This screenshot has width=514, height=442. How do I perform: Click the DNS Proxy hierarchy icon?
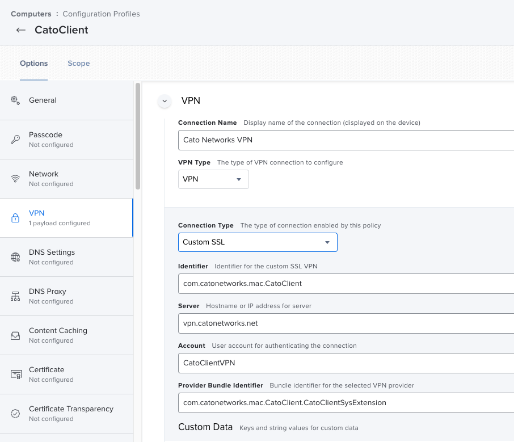tap(14, 296)
